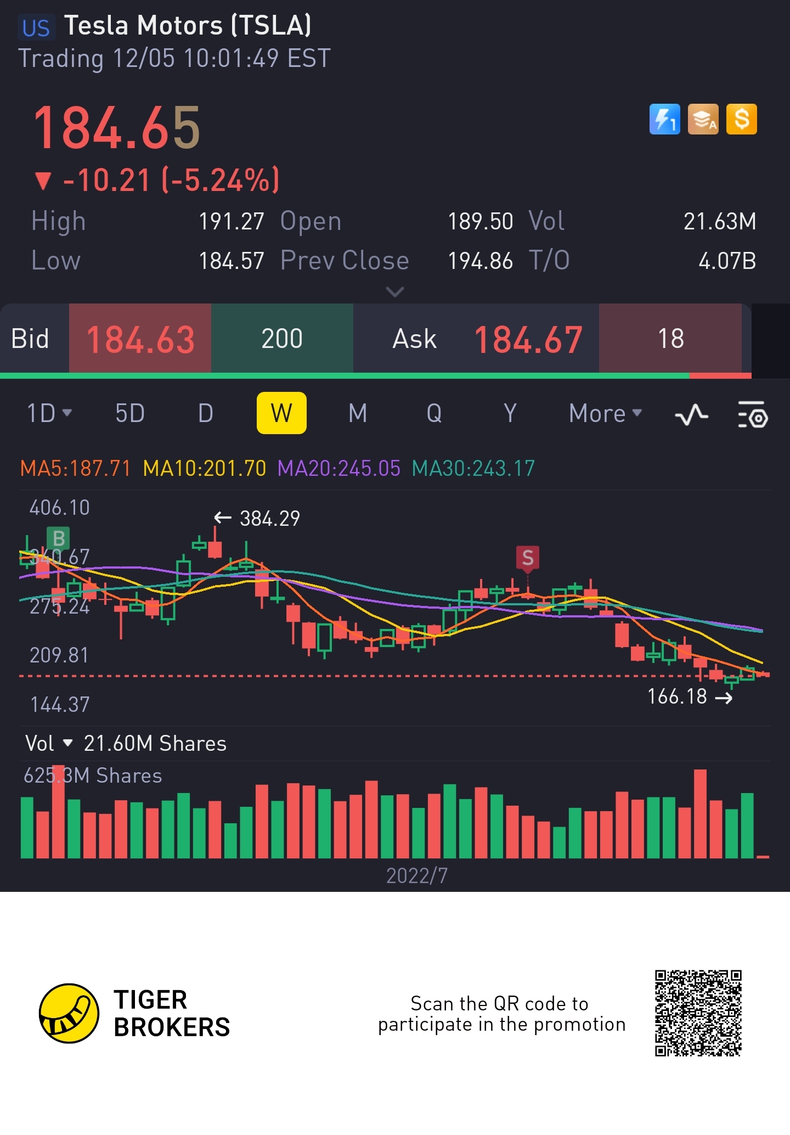Open the orange stacked-layers icon
The width and height of the screenshot is (790, 1135).
coord(703,119)
